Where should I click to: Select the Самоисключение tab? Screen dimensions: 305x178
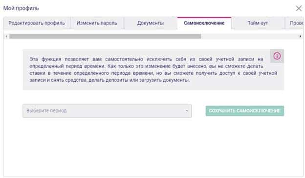[x=204, y=23]
